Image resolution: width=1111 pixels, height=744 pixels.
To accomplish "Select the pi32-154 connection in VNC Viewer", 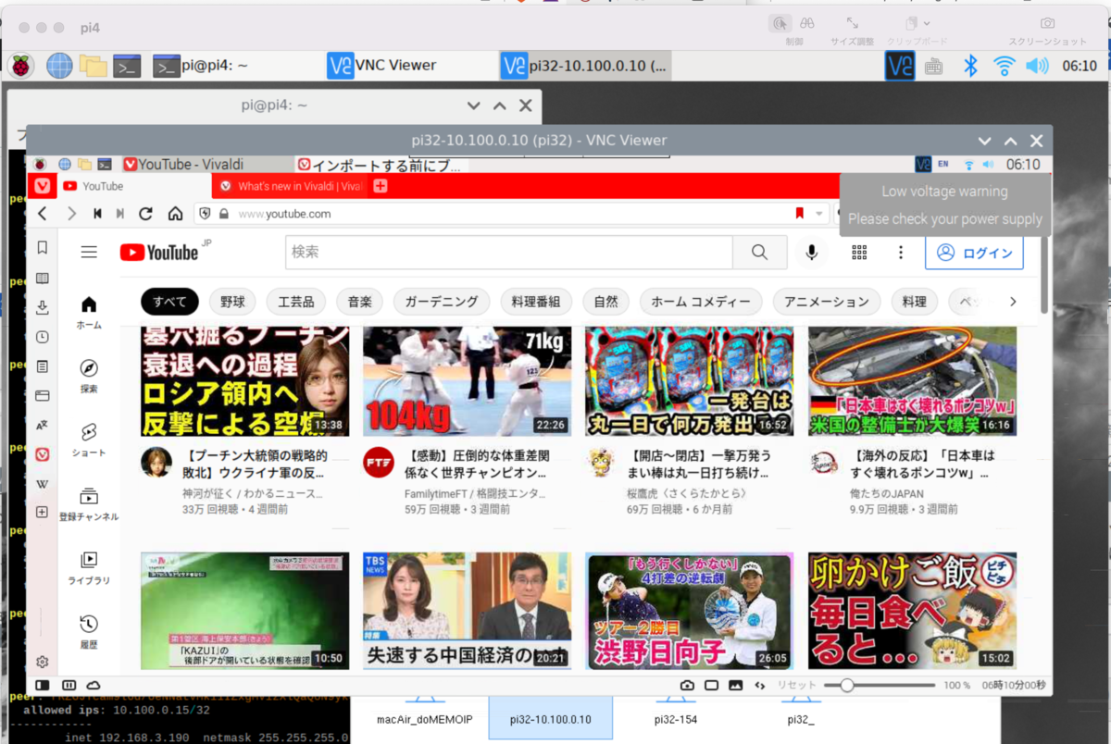I will click(x=675, y=719).
